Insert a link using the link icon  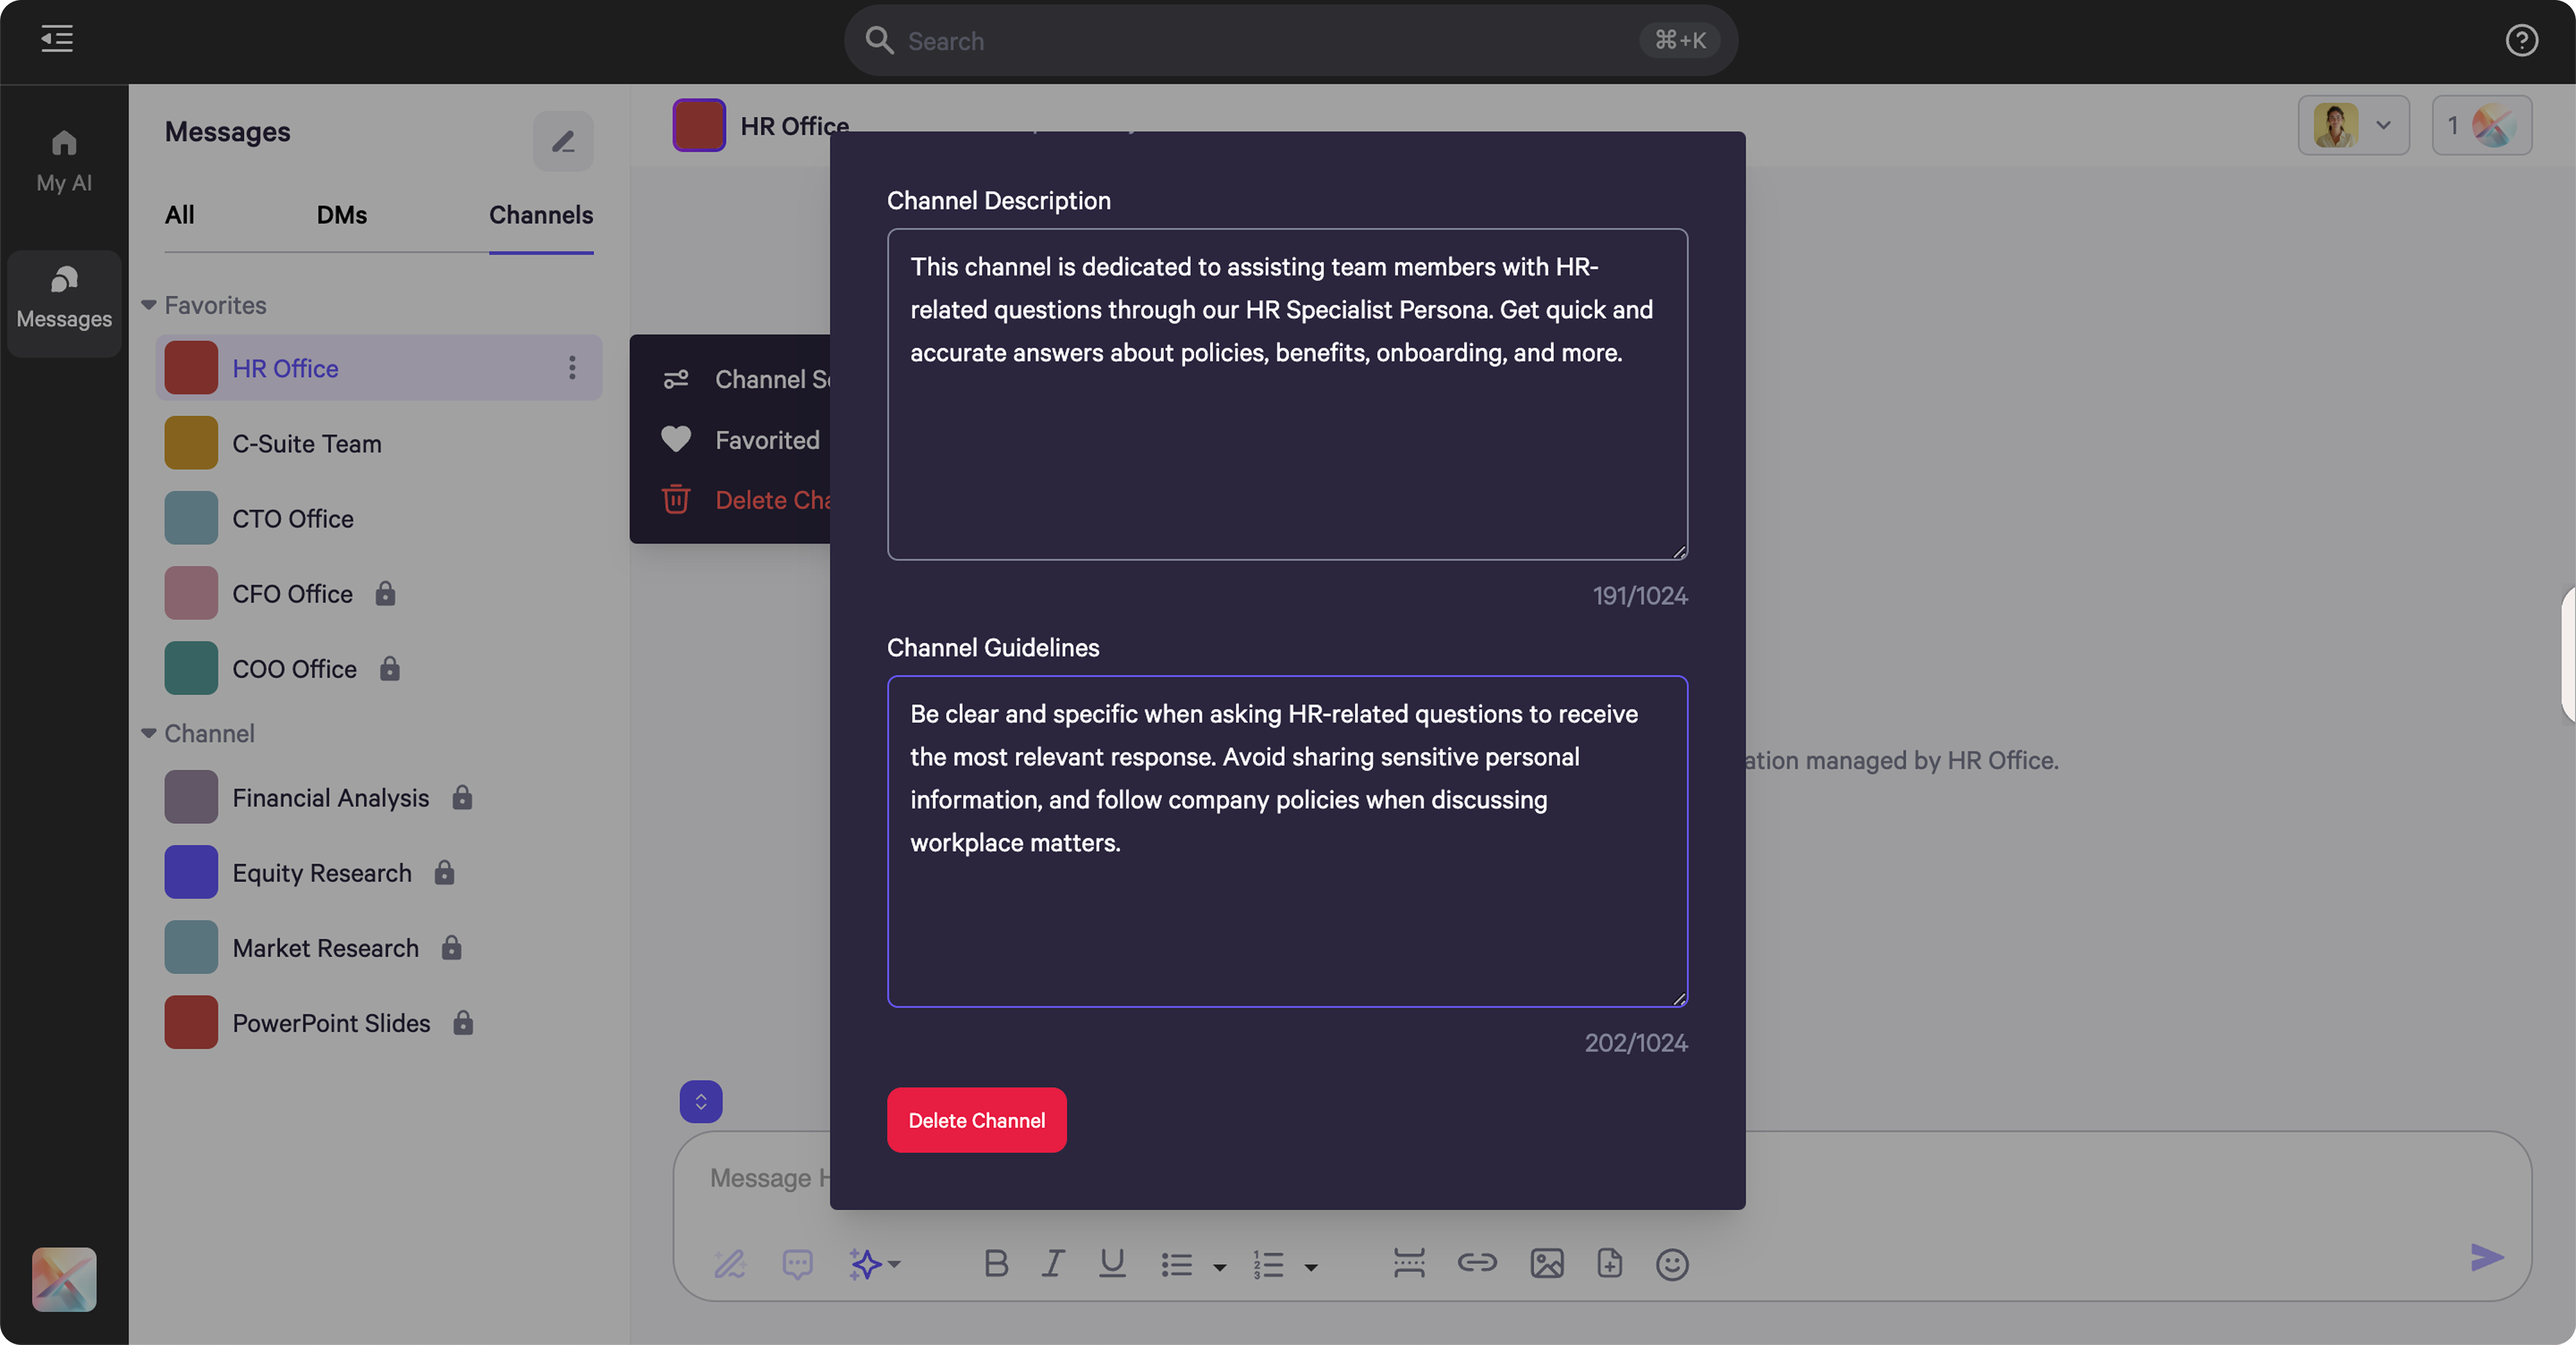(1477, 1263)
